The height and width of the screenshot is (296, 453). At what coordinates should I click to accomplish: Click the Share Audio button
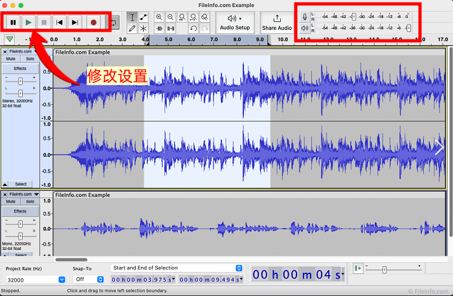tap(276, 23)
